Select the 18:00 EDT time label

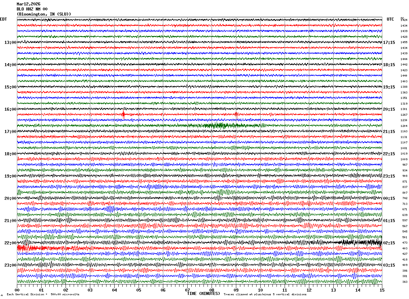[10, 154]
